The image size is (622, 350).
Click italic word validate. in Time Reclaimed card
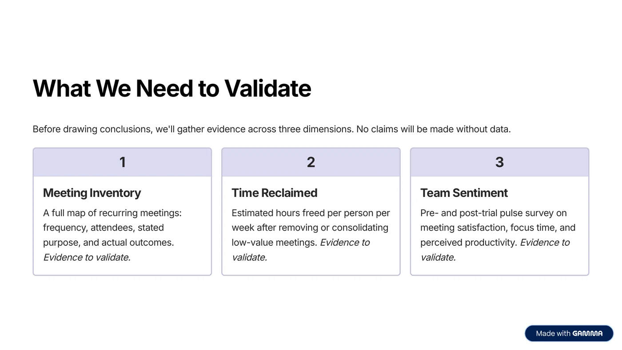click(249, 257)
